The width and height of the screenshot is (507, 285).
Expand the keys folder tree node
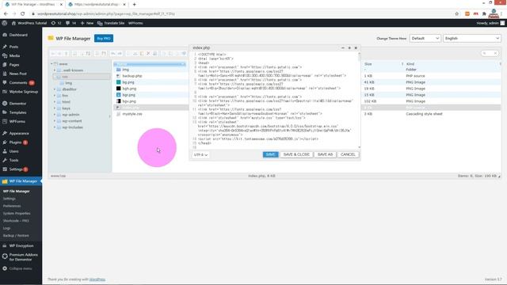click(55, 108)
